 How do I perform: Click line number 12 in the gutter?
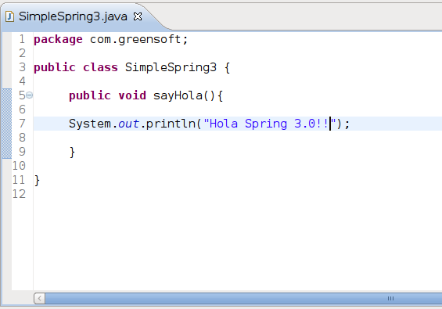pos(19,194)
